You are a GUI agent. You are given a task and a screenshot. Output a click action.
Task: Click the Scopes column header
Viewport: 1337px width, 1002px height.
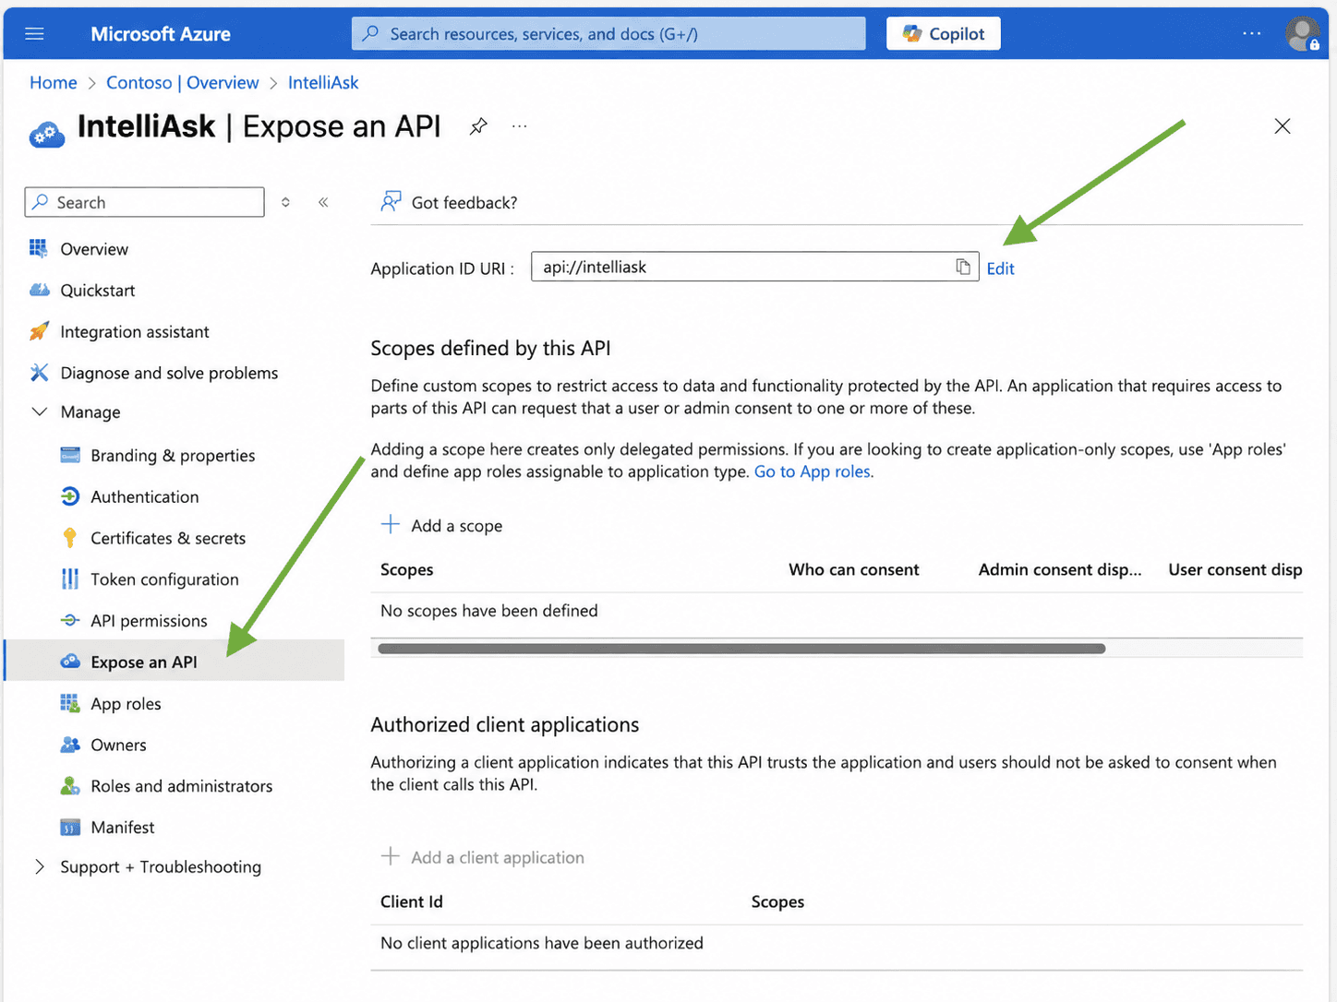[406, 569]
